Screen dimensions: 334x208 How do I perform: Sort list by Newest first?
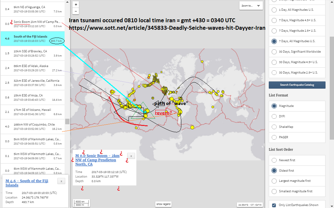[x=297, y=160]
